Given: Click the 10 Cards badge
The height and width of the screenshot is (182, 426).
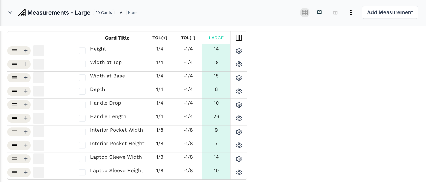Looking at the screenshot, I should pyautogui.click(x=104, y=12).
